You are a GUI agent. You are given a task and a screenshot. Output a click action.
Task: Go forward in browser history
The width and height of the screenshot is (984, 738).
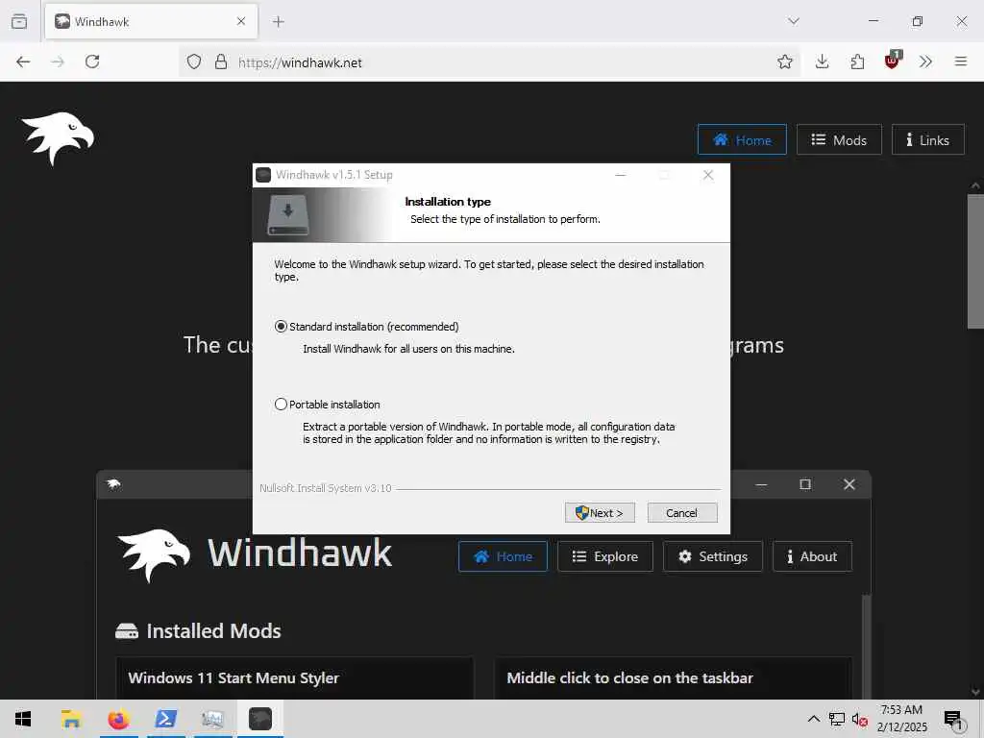coord(58,61)
